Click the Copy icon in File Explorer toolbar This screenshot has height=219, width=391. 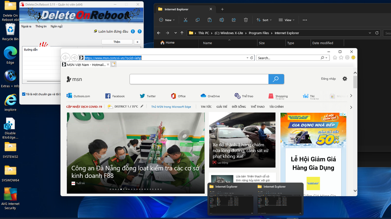tap(198, 20)
